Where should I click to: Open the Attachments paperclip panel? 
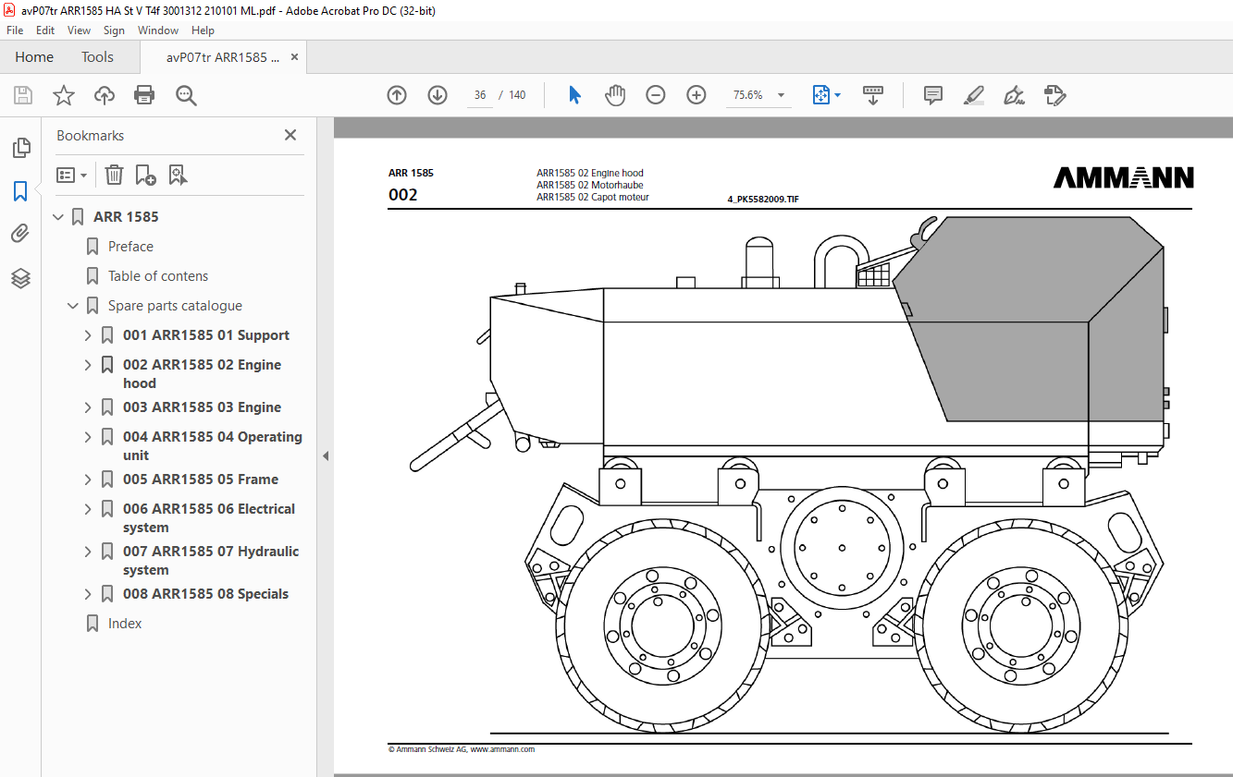coord(20,234)
